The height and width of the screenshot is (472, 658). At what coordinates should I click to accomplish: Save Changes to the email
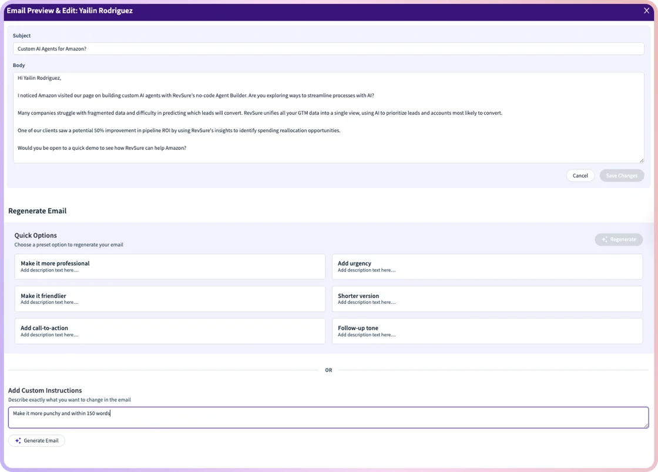tap(622, 176)
